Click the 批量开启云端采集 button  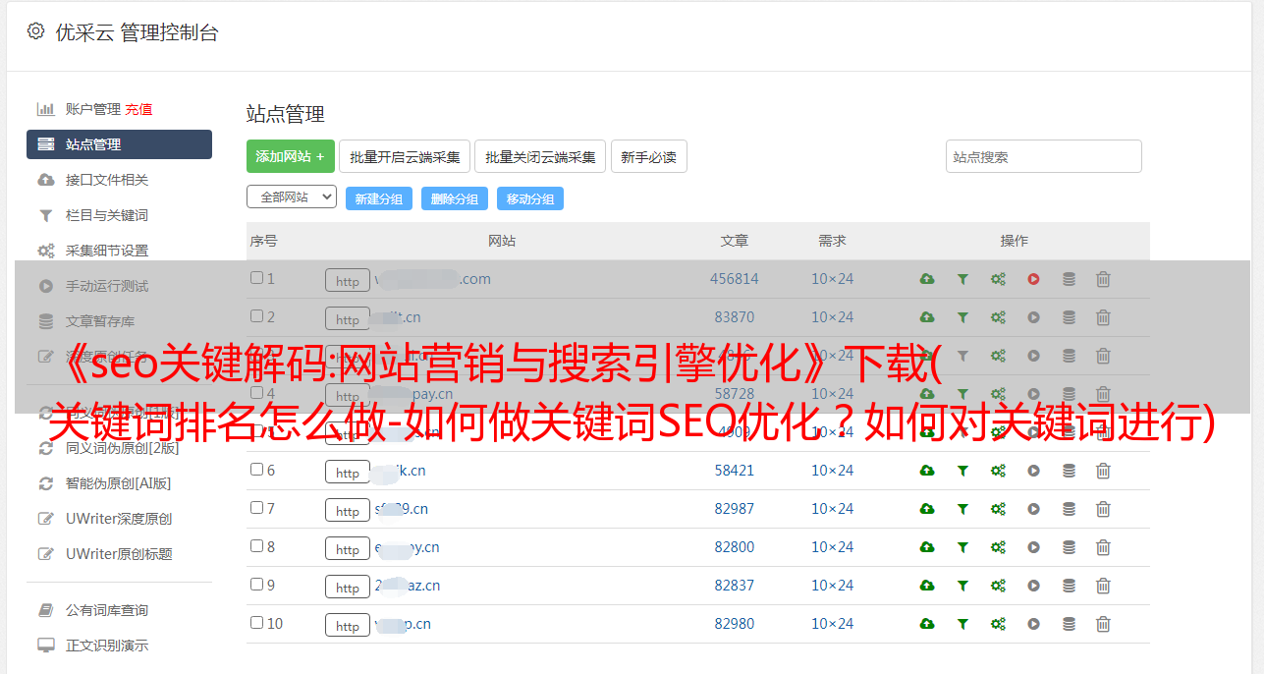pyautogui.click(x=405, y=156)
